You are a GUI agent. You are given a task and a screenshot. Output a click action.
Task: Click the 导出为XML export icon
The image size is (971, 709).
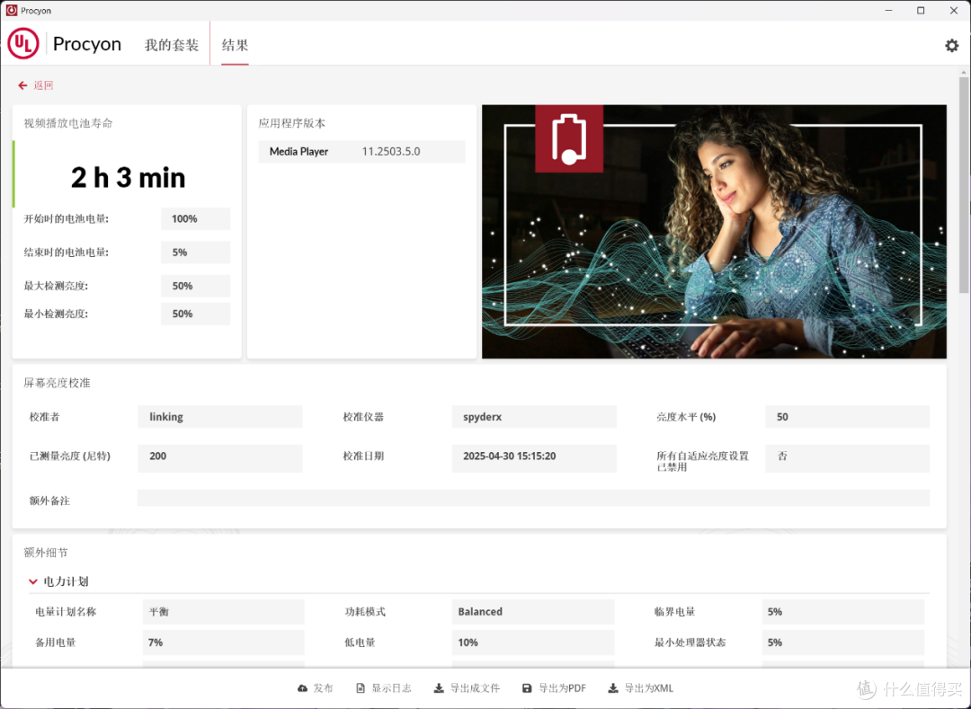point(613,687)
